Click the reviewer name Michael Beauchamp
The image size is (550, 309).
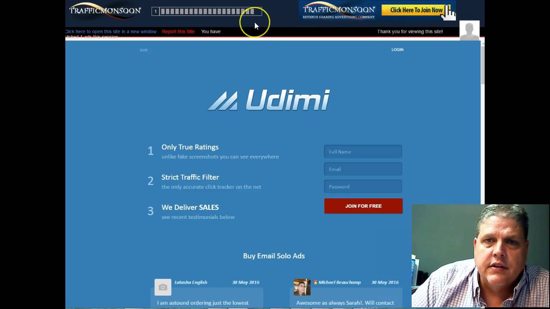[339, 282]
